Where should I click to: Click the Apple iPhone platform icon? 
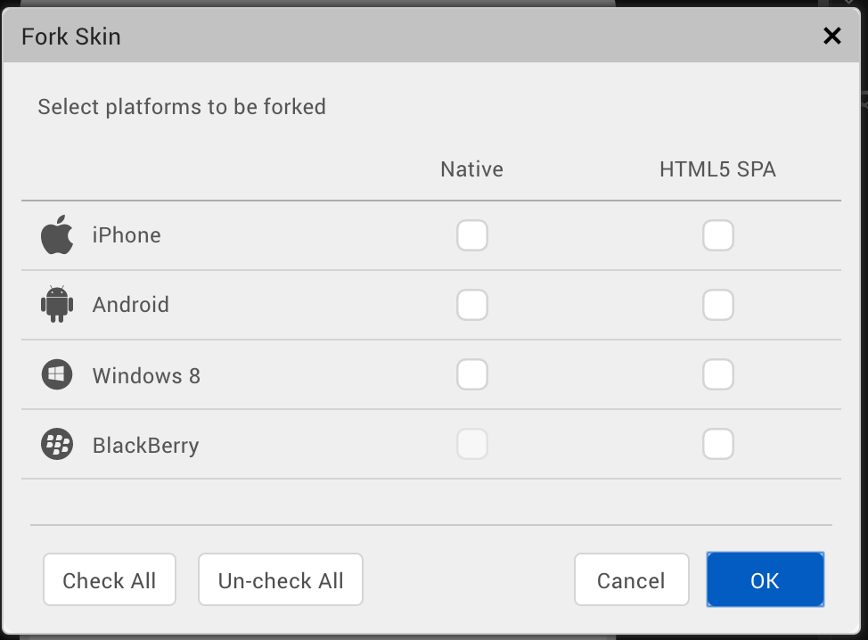click(57, 235)
